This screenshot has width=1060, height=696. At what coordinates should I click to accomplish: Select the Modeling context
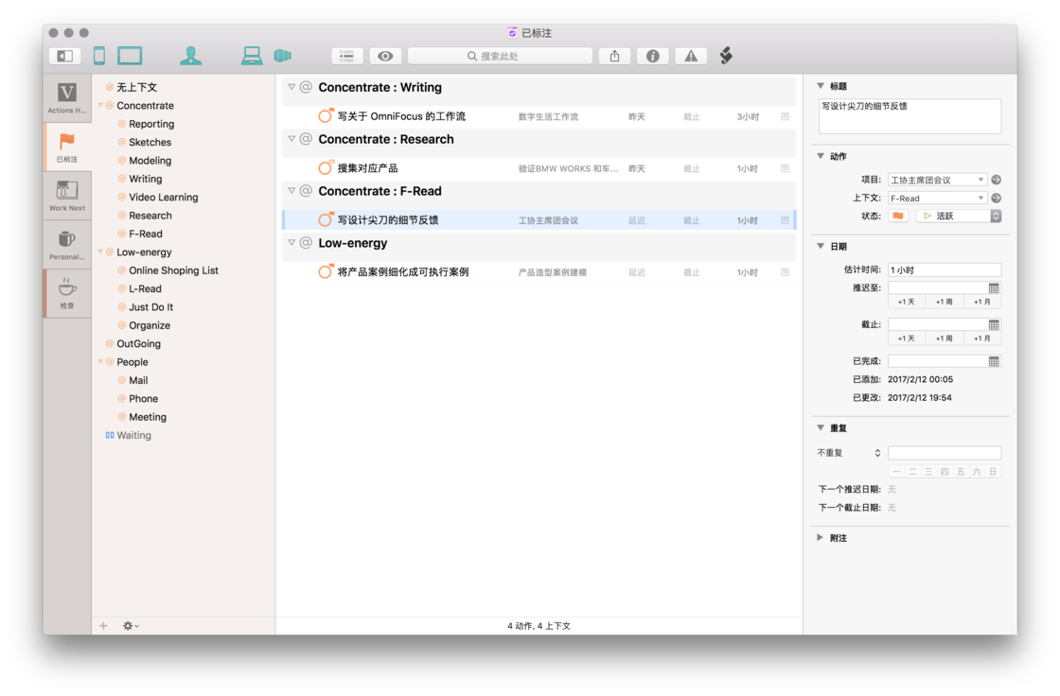click(x=150, y=160)
